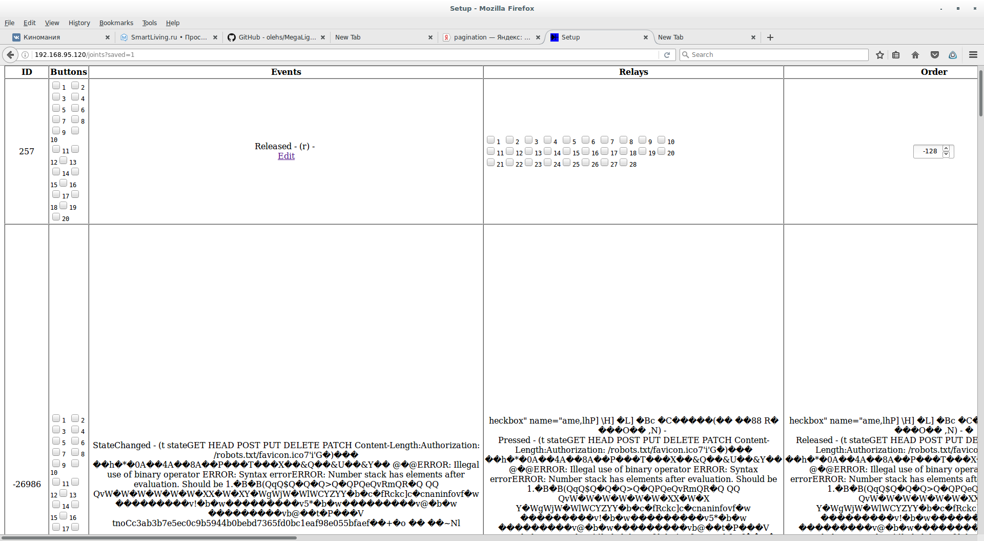The width and height of the screenshot is (984, 541).
Task: Open the Bookmarks menu
Action: [x=116, y=23]
